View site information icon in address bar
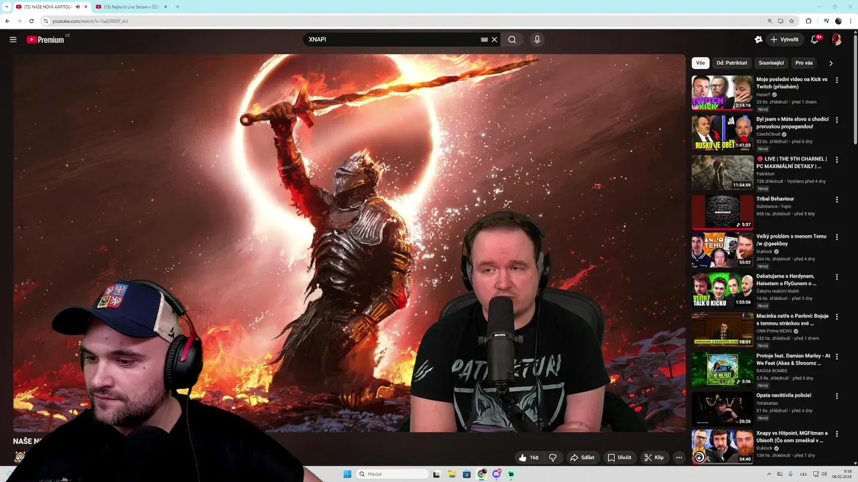The height and width of the screenshot is (482, 858). coord(46,21)
